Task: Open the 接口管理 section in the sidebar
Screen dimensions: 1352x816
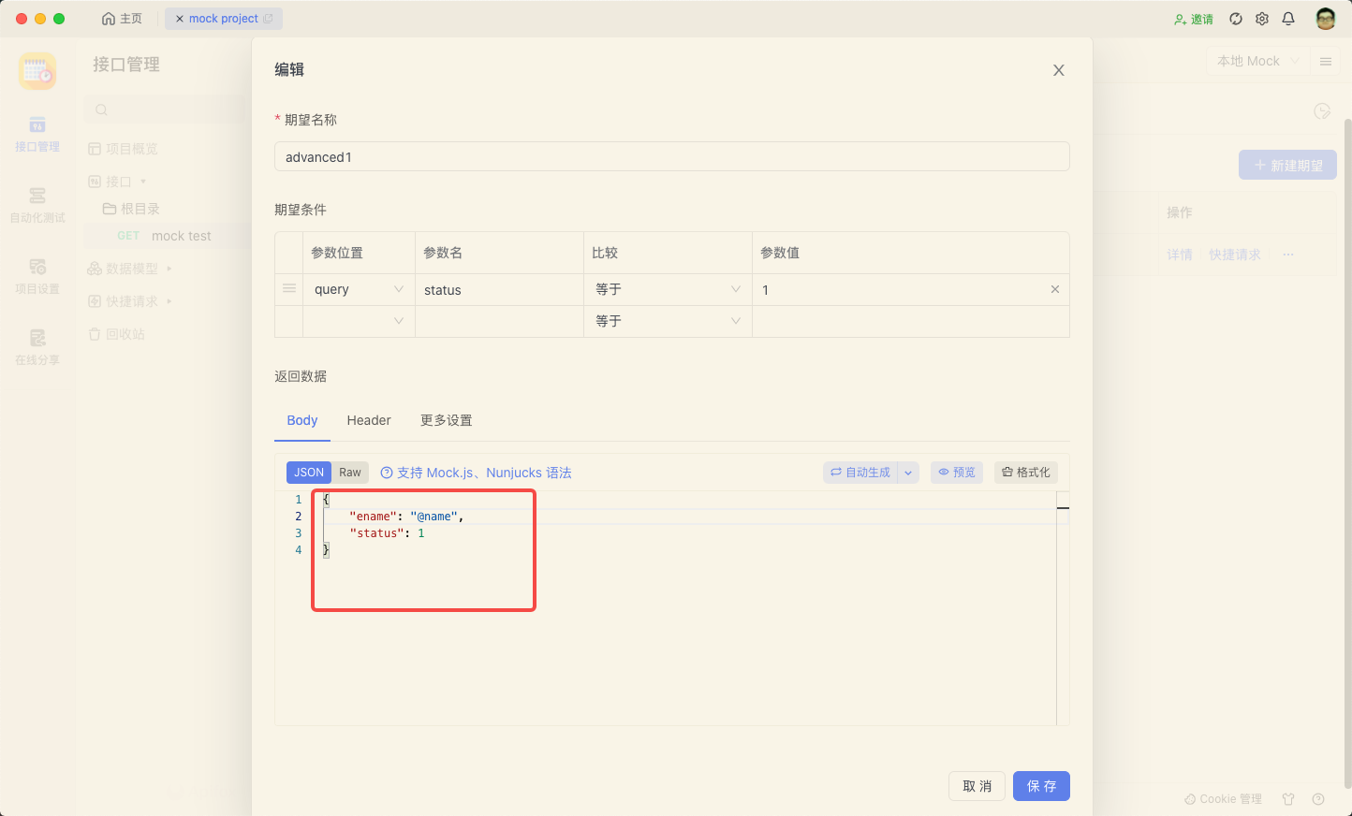Action: pyautogui.click(x=37, y=136)
